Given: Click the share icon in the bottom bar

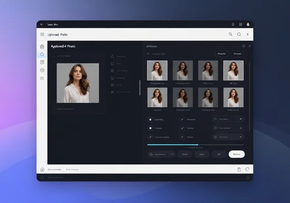Looking at the screenshot, I should [x=239, y=169].
